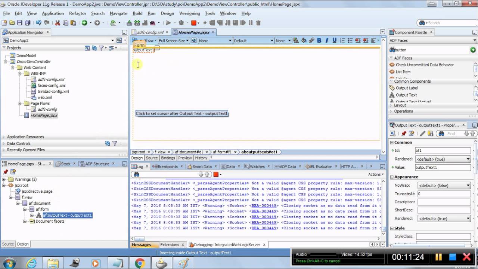Click the Cut scissors icon
478x269 pixels.
tap(58, 23)
